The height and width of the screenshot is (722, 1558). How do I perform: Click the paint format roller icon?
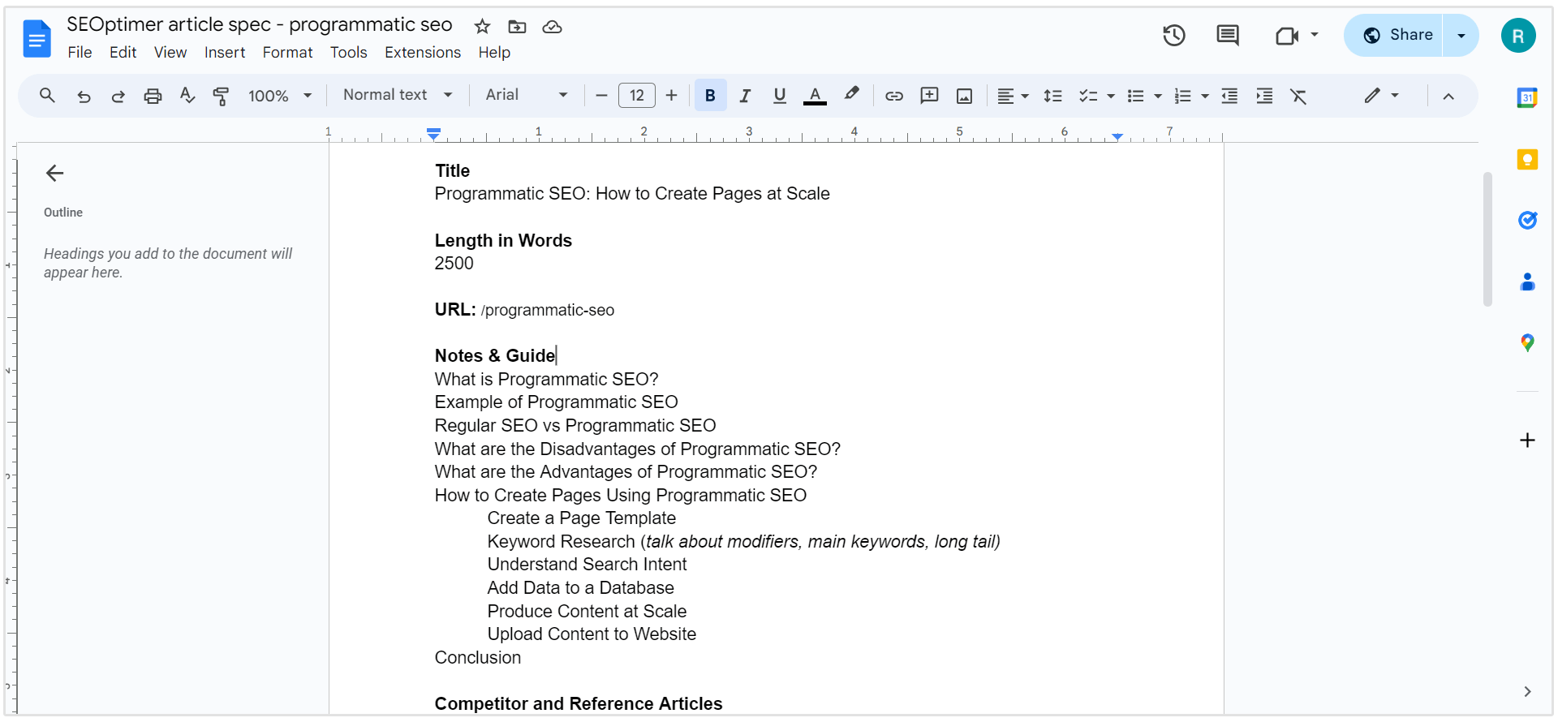(221, 97)
